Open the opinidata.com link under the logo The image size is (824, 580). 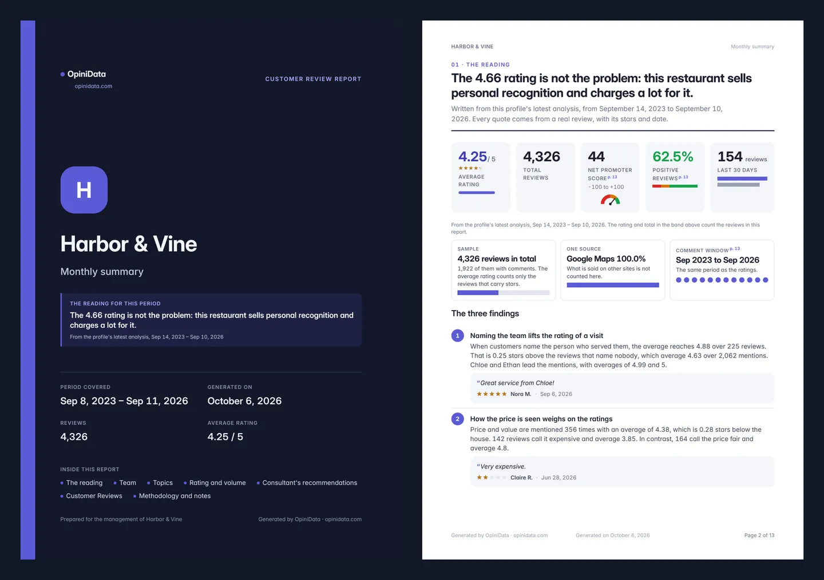(x=93, y=86)
